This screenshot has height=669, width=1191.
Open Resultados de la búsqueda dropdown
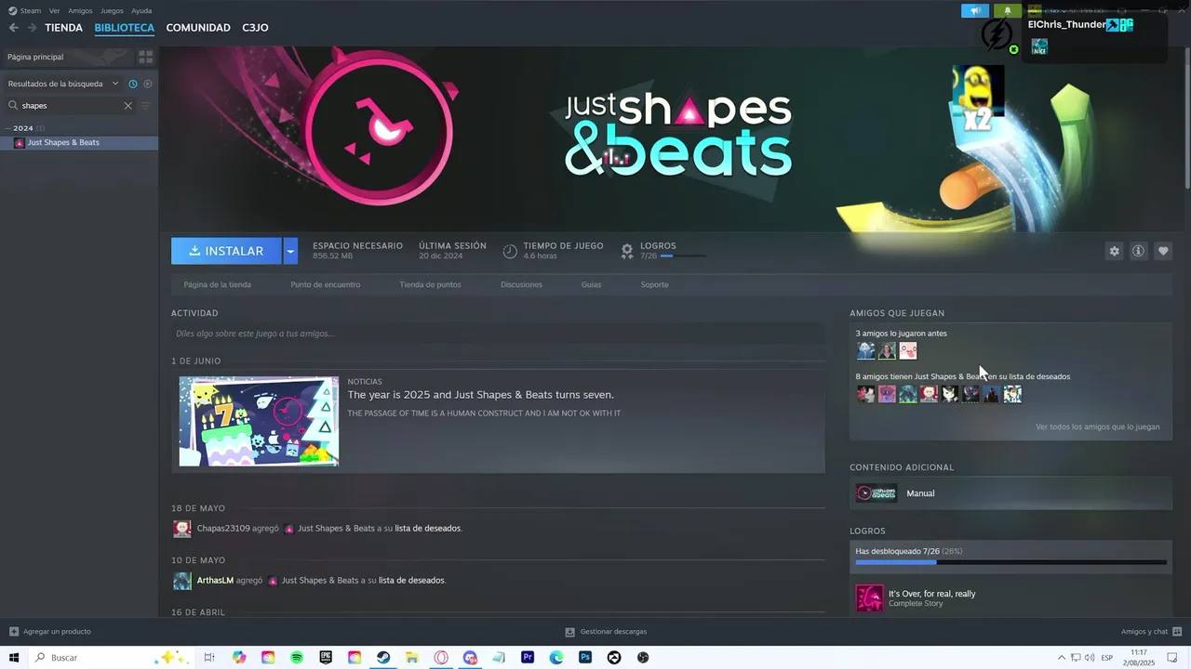63,84
